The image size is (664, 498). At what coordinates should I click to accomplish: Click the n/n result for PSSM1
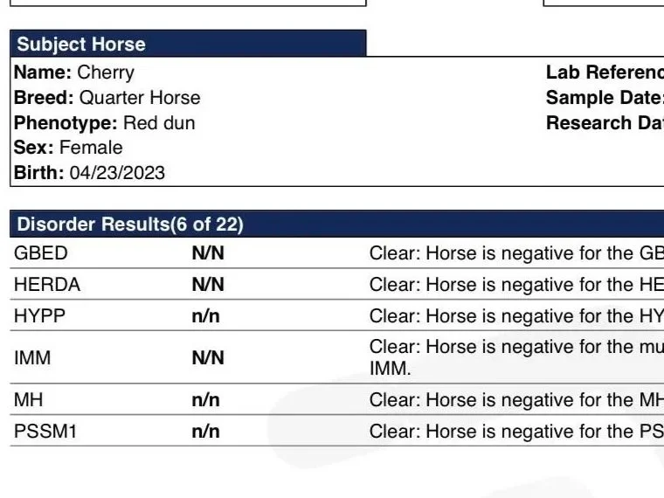coord(206,432)
